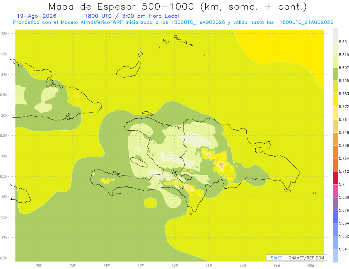Screen dimensions: 349x269
Task: Select the lime legend band between 5.783 and 5.795
Action: coord(335,87)
